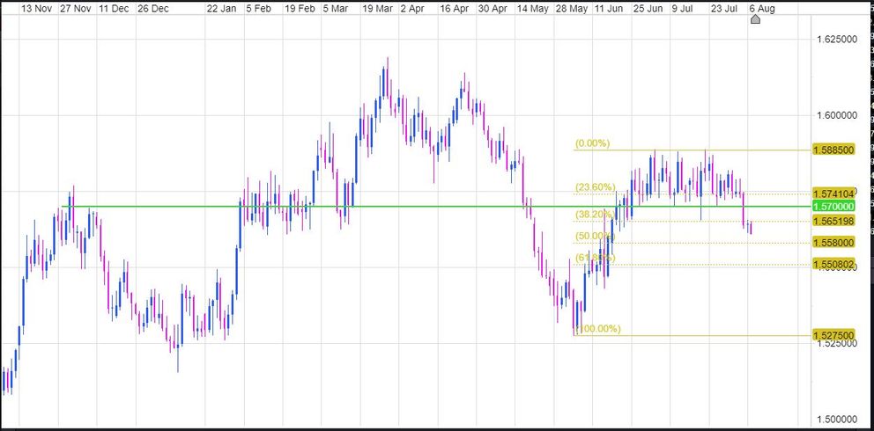The width and height of the screenshot is (874, 431).
Task: Click the (23.60%) Fibonacci level text
Action: pos(596,187)
